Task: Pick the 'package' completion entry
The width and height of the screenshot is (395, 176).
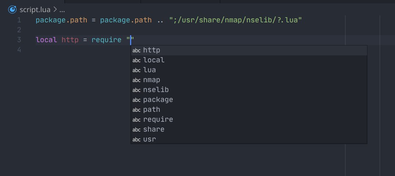Action: click(x=249, y=100)
